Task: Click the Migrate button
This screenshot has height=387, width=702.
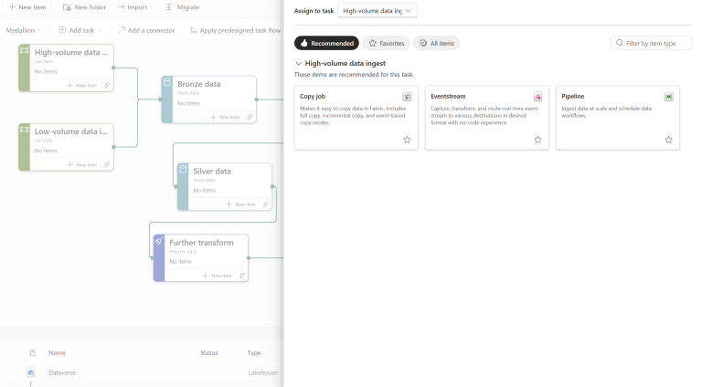Action: (x=182, y=7)
